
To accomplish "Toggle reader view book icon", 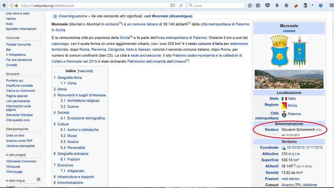I will coord(173,6).
